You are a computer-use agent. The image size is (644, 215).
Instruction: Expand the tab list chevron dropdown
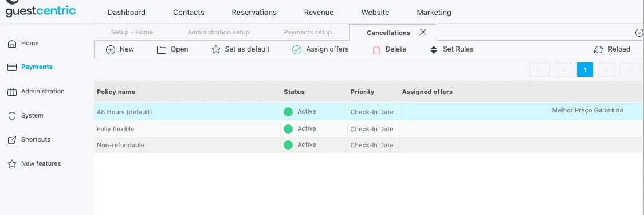[639, 33]
